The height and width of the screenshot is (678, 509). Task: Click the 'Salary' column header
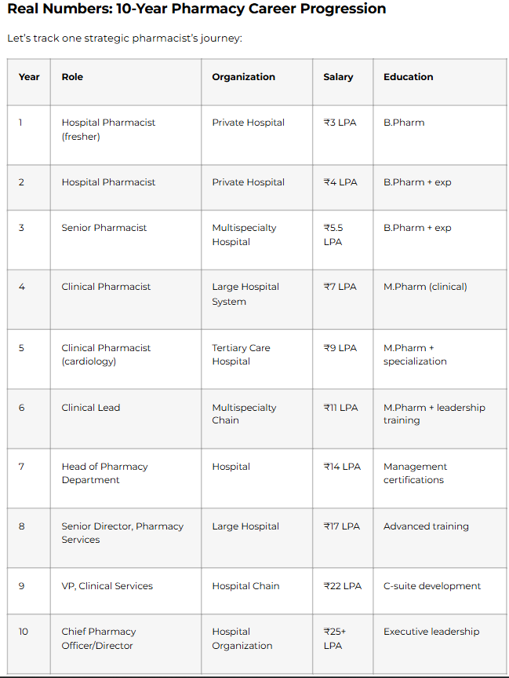coord(338,77)
